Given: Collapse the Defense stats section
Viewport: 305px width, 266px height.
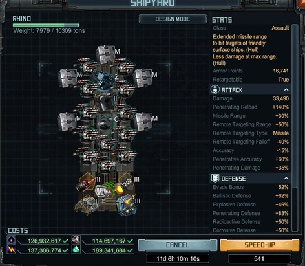Looking at the screenshot, I should click(286, 179).
